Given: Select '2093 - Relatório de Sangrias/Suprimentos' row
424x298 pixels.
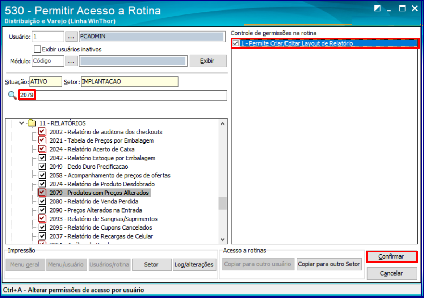Looking at the screenshot, I should click(103, 219).
